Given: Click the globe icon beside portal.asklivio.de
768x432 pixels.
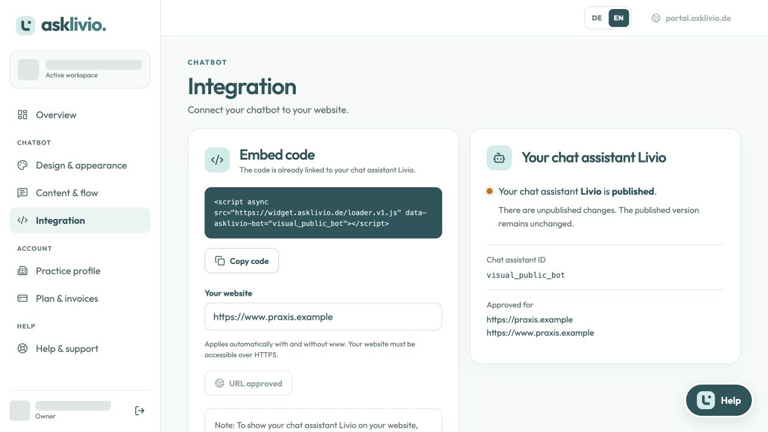Looking at the screenshot, I should click(x=656, y=18).
